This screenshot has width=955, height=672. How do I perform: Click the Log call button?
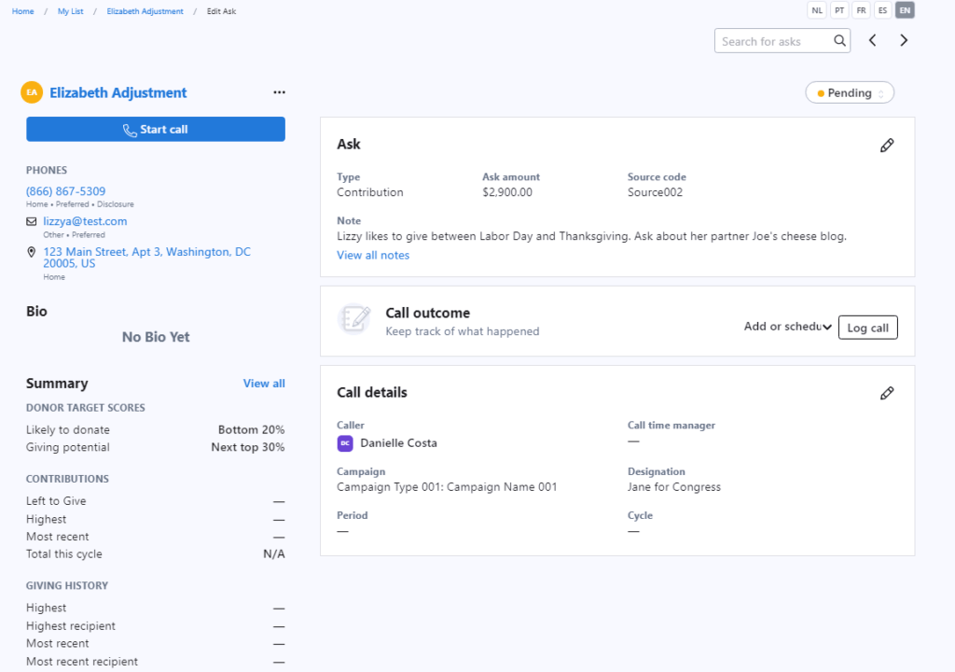pos(868,328)
